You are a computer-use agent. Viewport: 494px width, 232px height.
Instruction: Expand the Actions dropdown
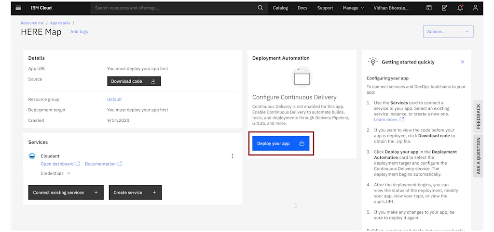448,31
